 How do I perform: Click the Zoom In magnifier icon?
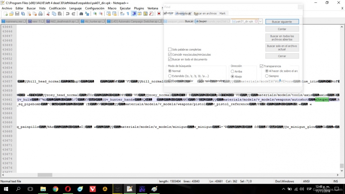95,14
